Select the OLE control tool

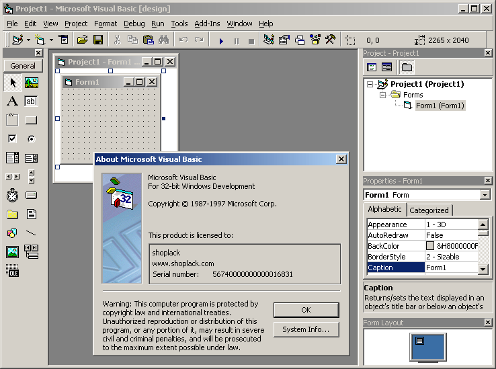pos(13,271)
